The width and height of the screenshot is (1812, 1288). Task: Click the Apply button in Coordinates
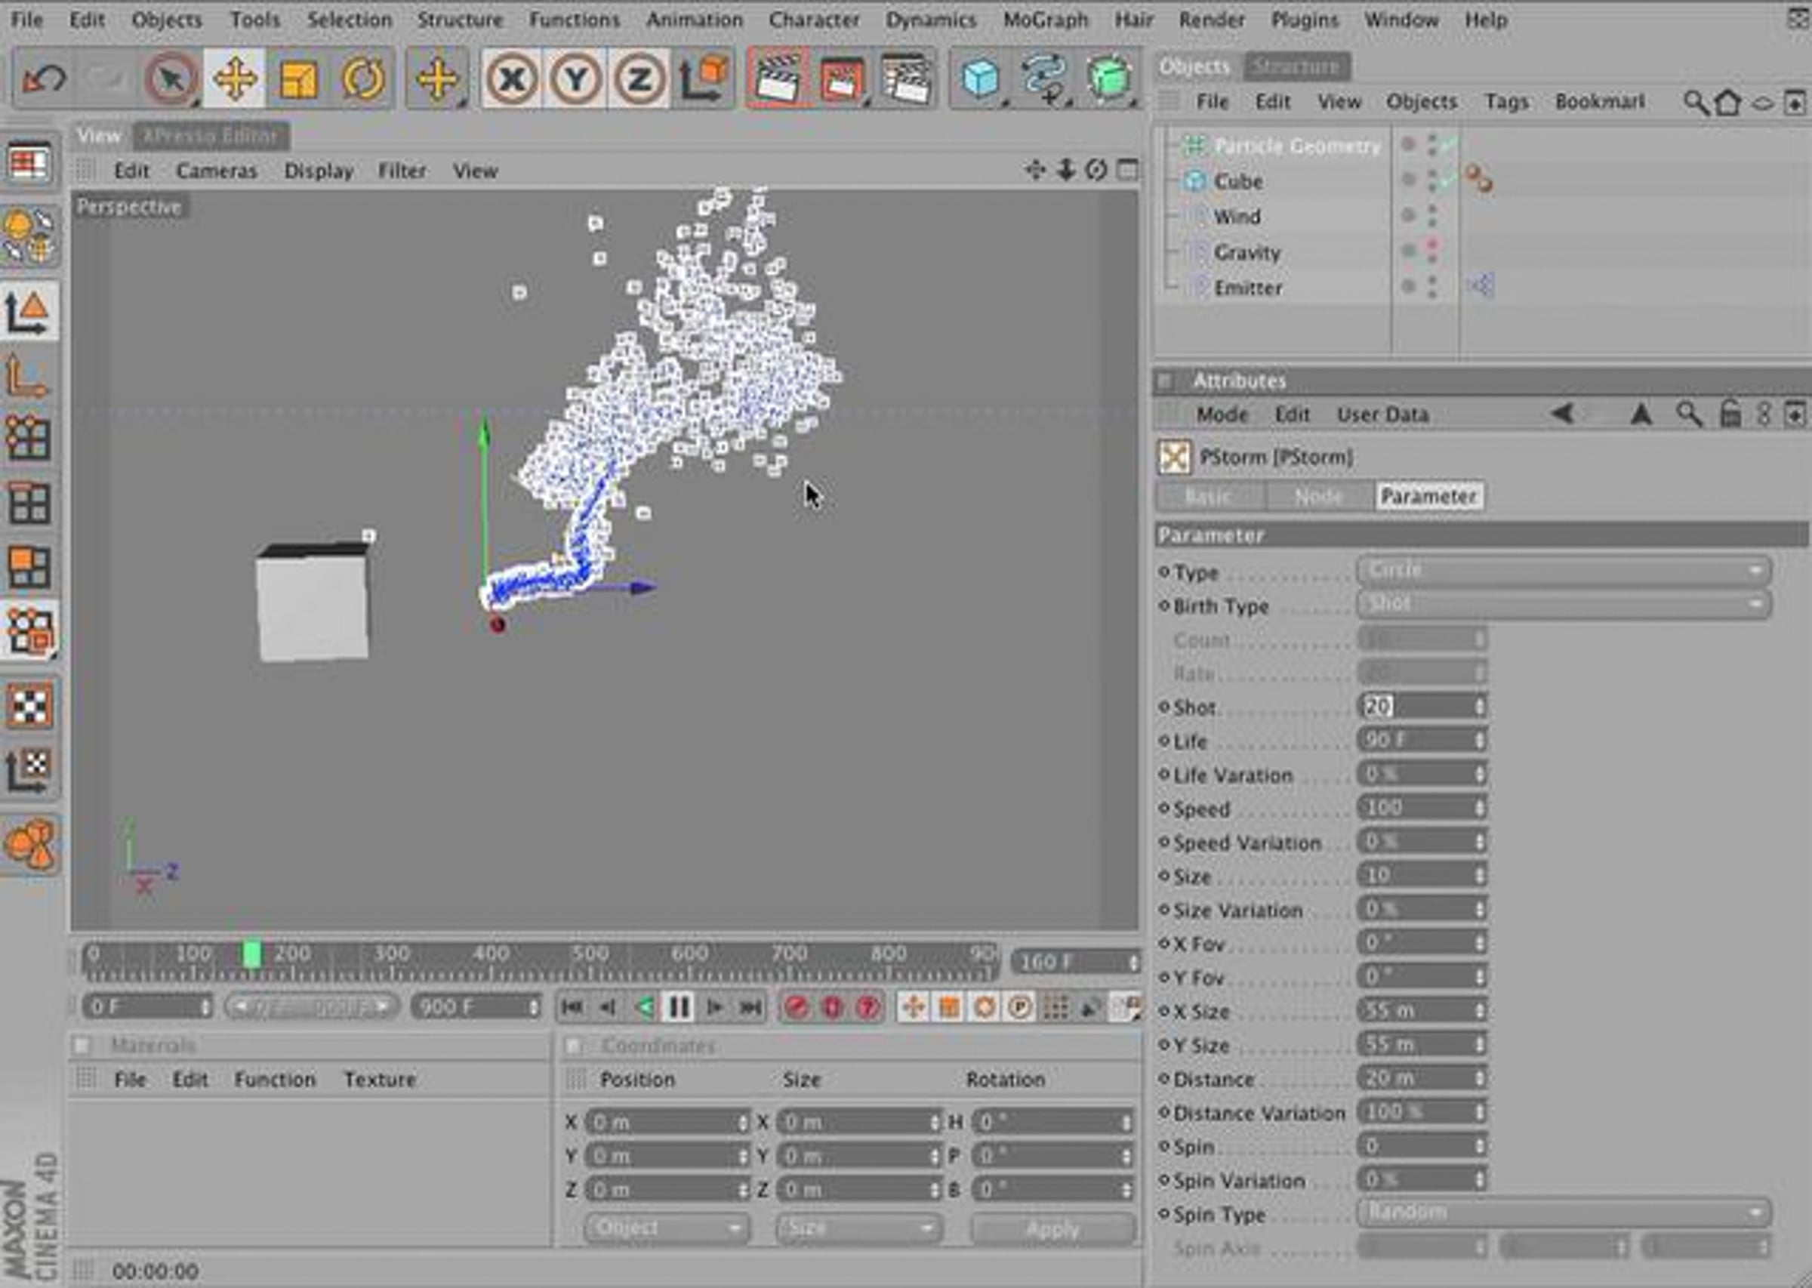(1052, 1228)
